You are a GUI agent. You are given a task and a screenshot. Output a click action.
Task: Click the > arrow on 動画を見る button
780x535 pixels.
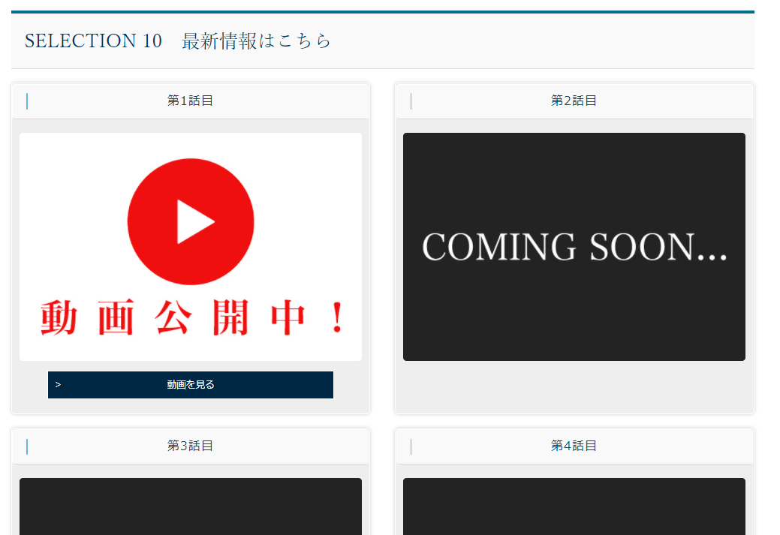(x=59, y=385)
